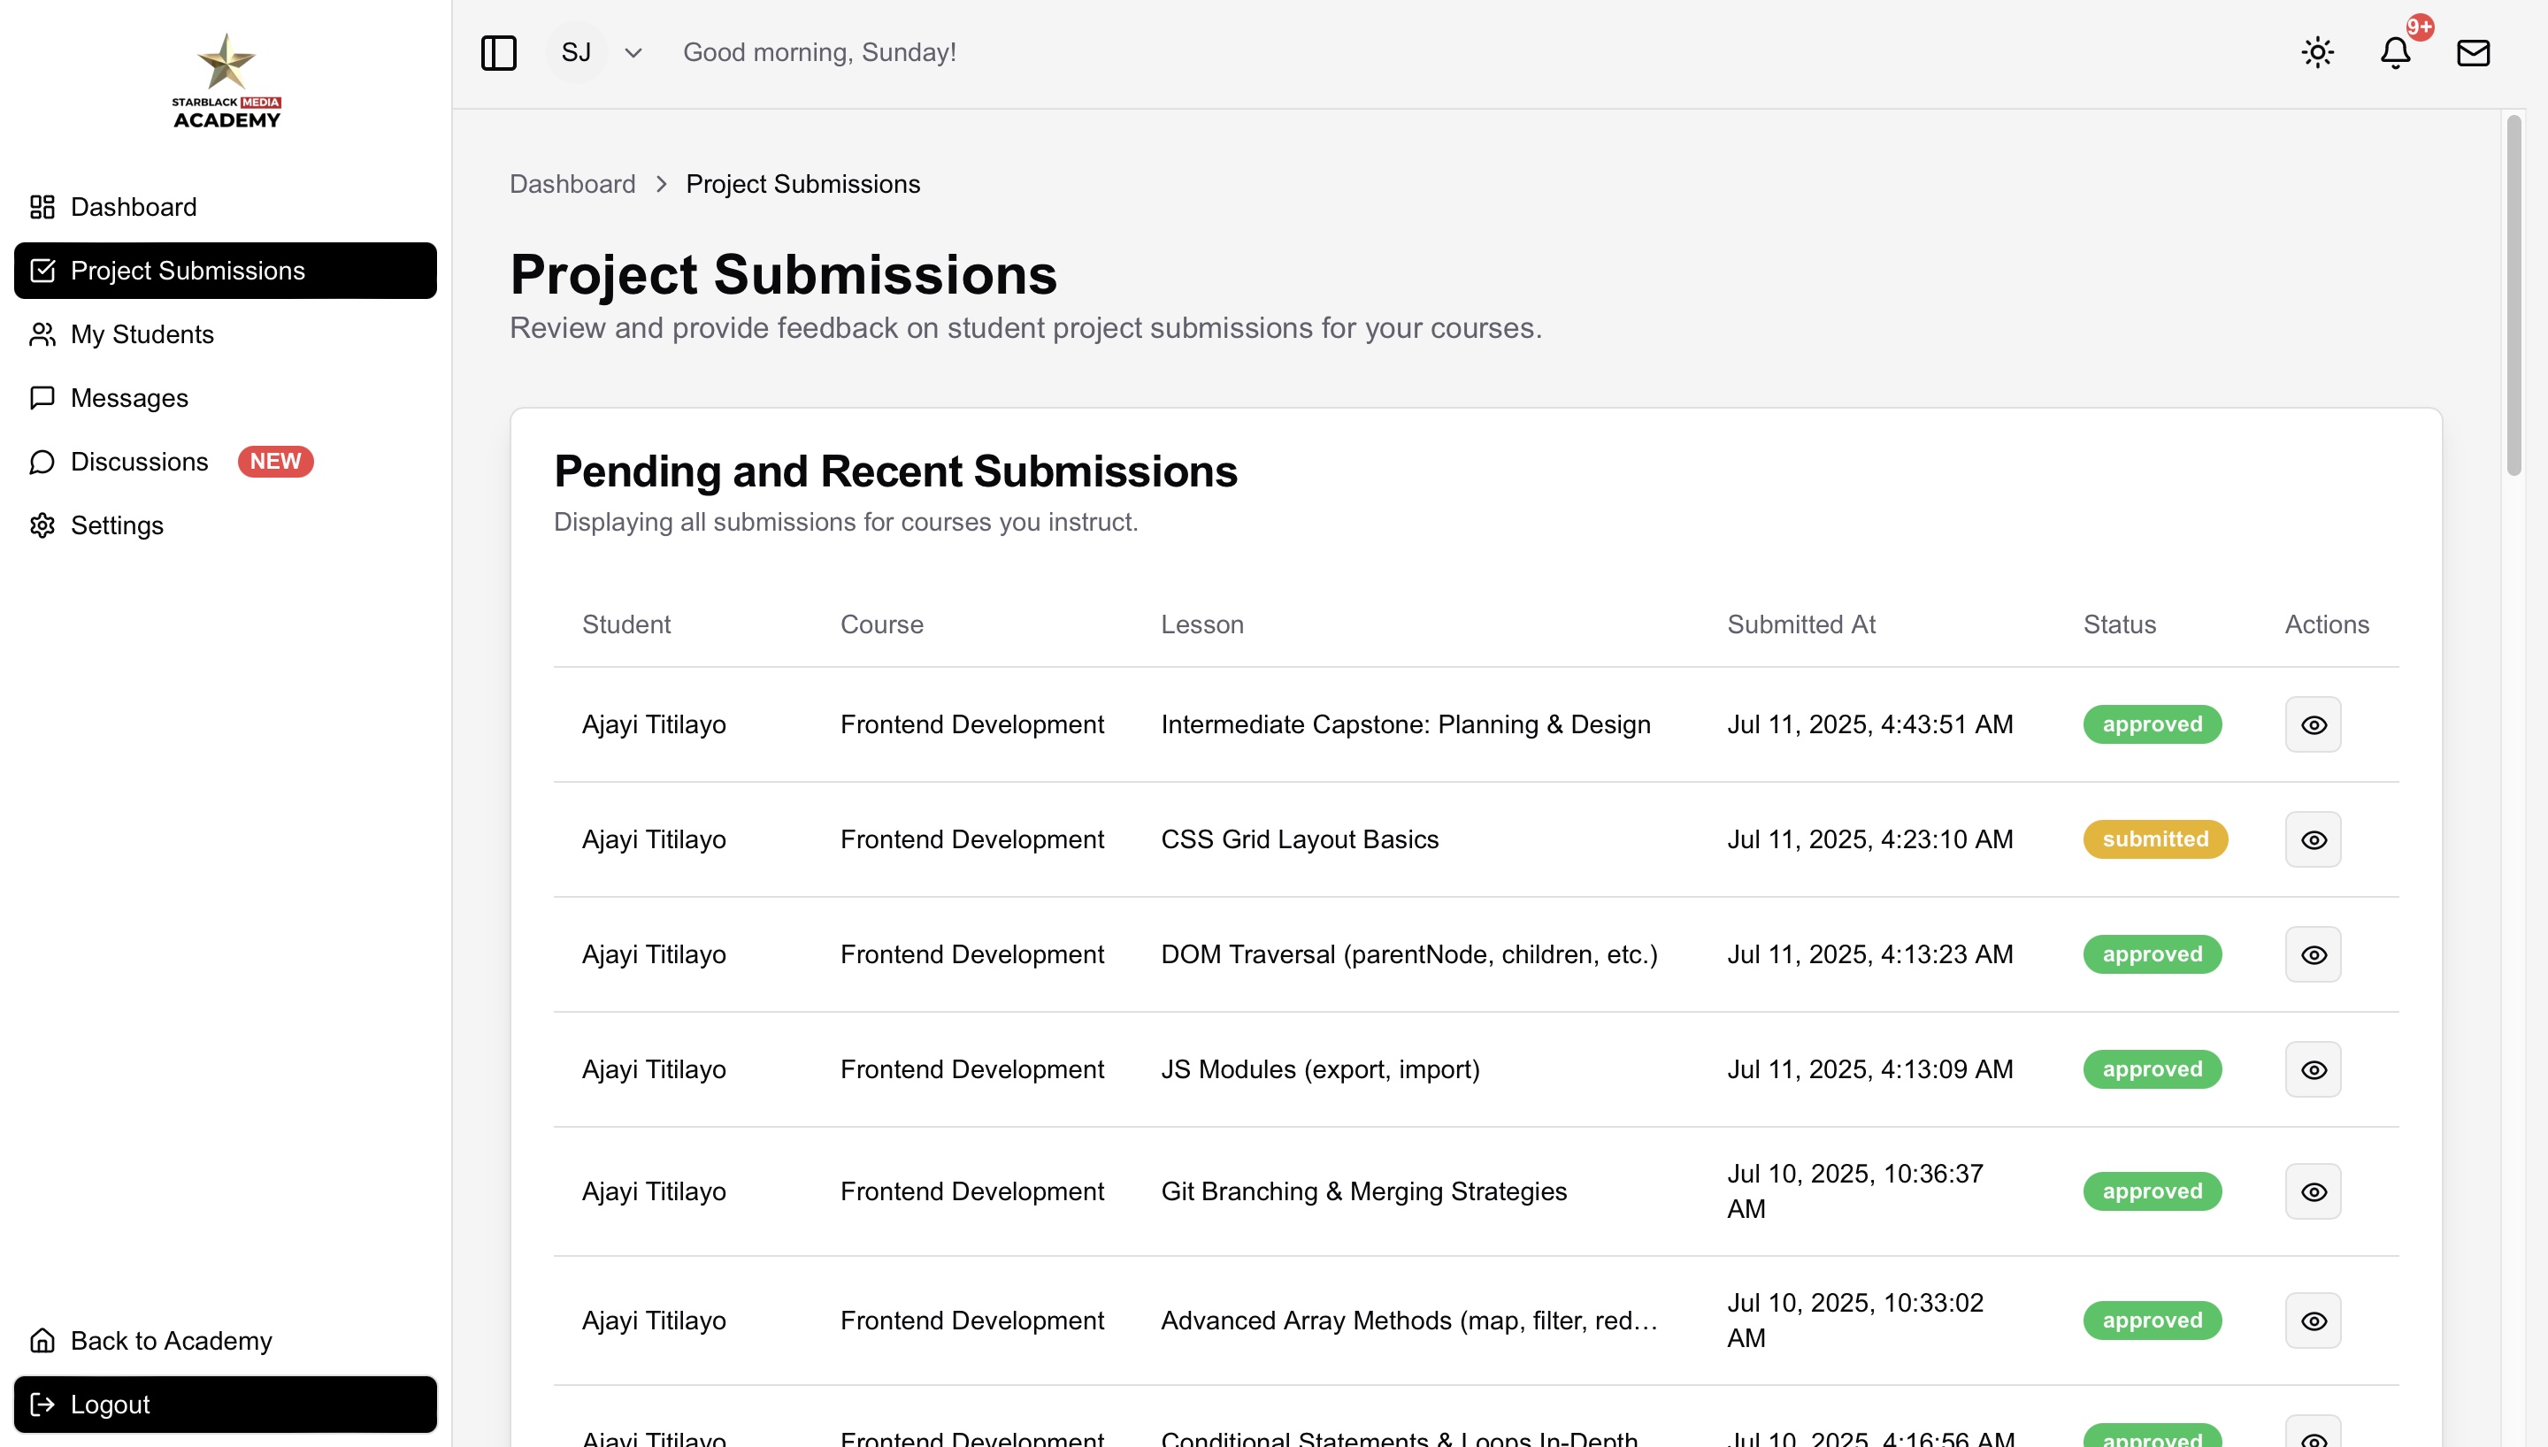2548x1447 pixels.
Task: View the CSS Grid Layout Basics submission
Action: coord(2313,839)
